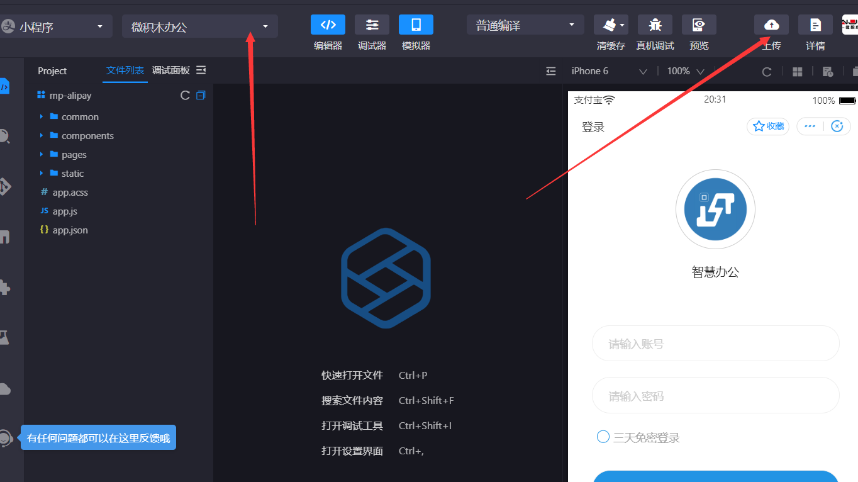Open the simulator grid layout icon
This screenshot has height=482, width=858.
coord(798,72)
